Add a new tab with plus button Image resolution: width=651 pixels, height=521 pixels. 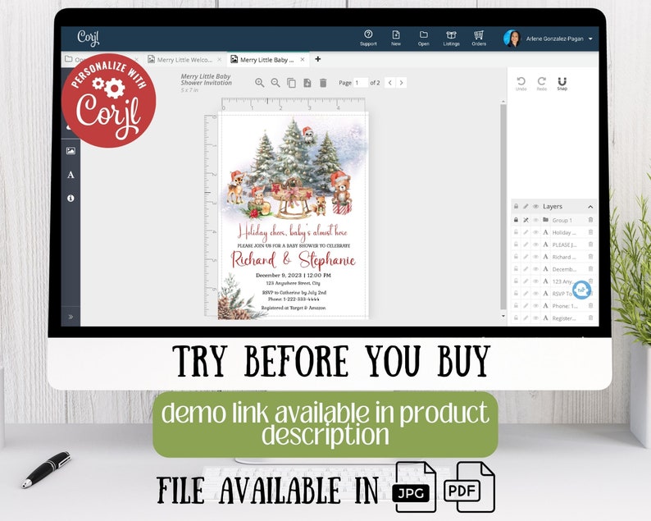click(317, 59)
